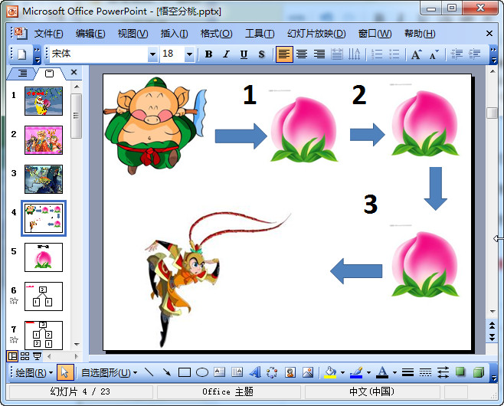
Task: Decrease indent level
Action: (x=457, y=54)
